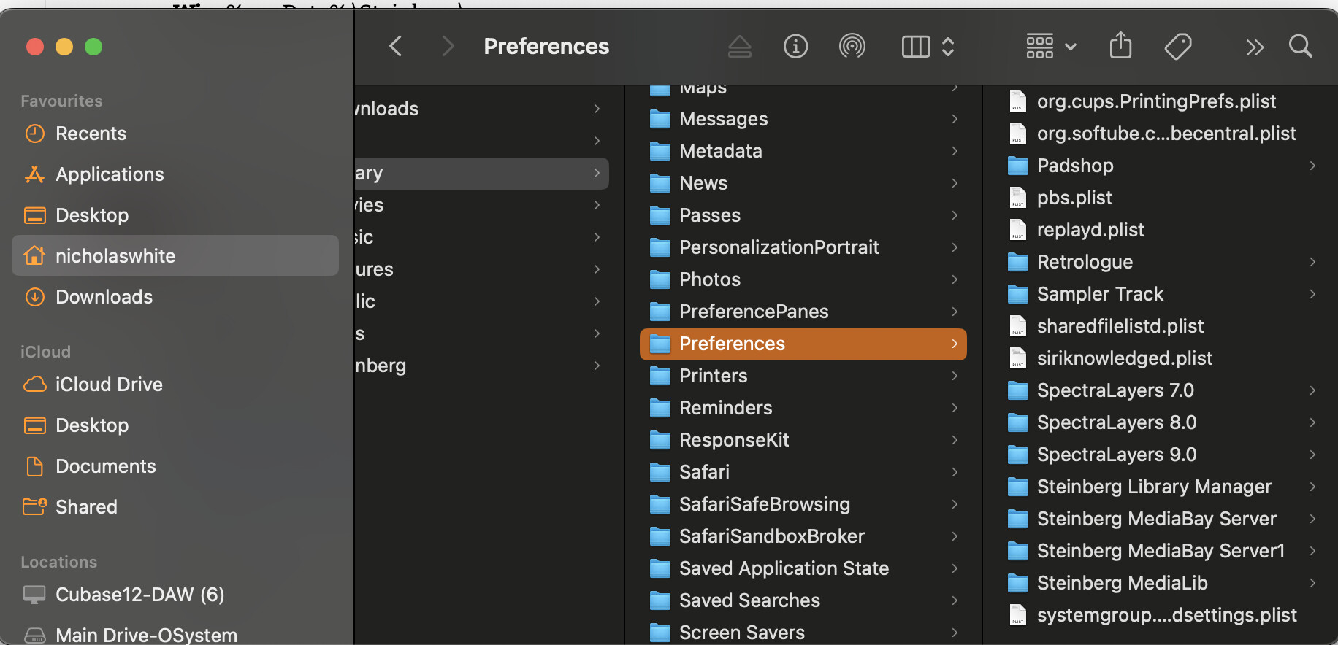Click the eject icon in the toolbar
Viewport: 1338px width, 645px height.
pyautogui.click(x=739, y=47)
